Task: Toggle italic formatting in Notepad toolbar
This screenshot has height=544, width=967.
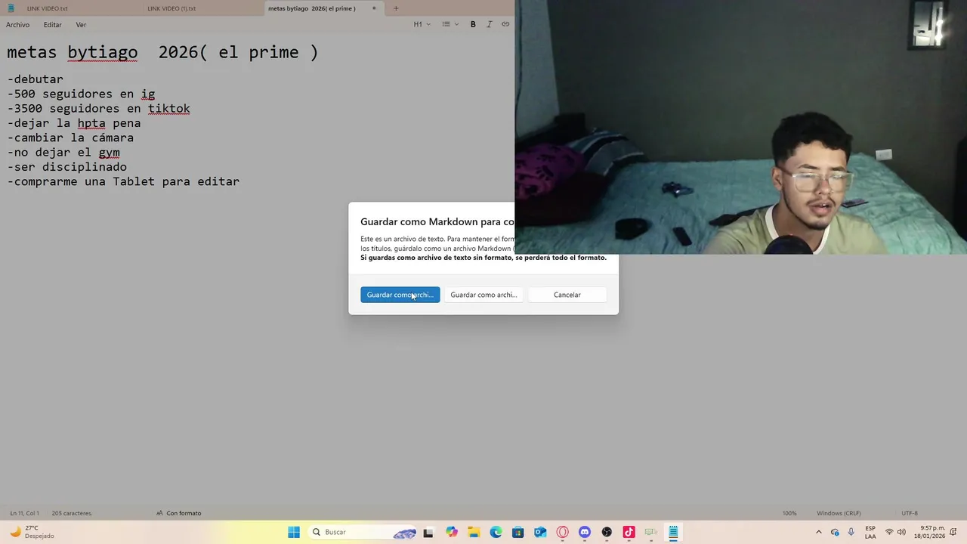Action: click(489, 24)
